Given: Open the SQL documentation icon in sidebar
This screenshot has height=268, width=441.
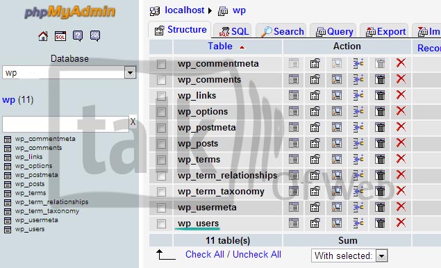Looking at the screenshot, I should coord(95,36).
